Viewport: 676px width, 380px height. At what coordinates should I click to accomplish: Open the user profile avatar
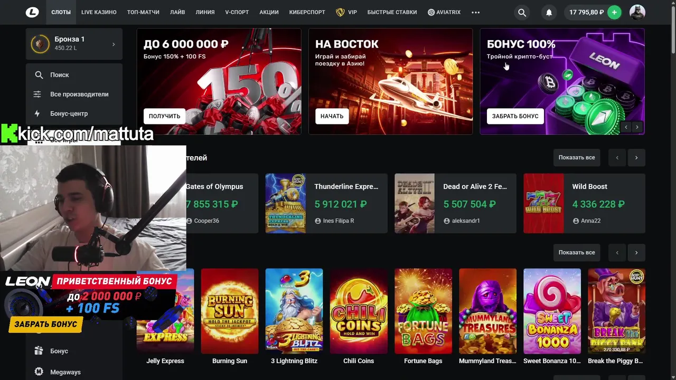pos(637,12)
